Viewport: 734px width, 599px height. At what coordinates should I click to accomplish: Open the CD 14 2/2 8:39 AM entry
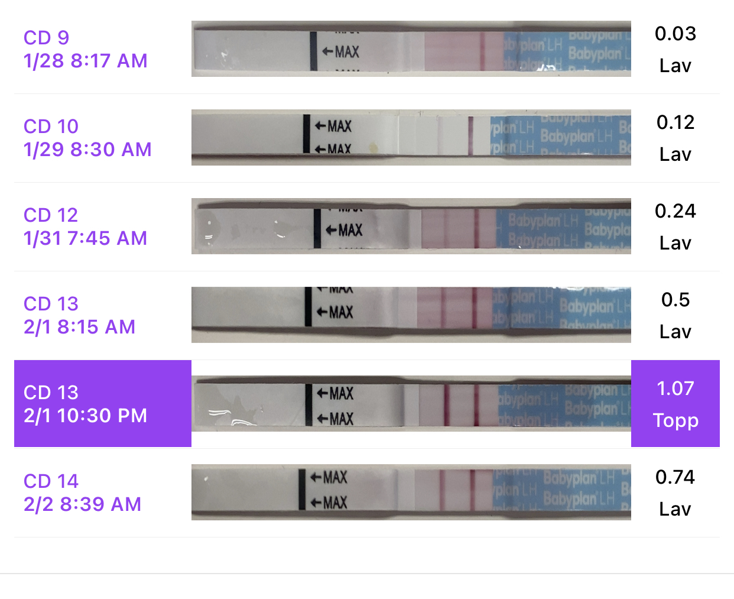click(x=82, y=493)
